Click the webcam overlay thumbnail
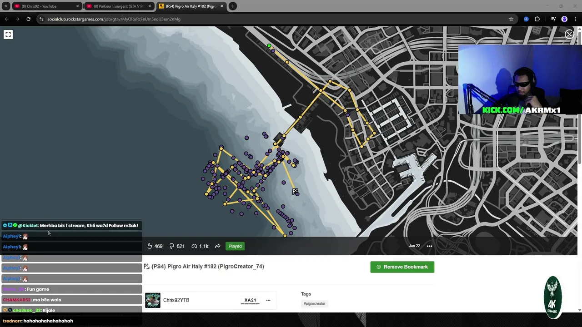This screenshot has width=582, height=327. pos(520,80)
